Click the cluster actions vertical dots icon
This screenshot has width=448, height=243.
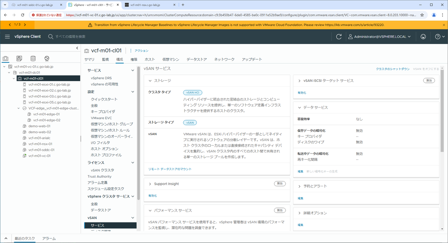point(131,50)
